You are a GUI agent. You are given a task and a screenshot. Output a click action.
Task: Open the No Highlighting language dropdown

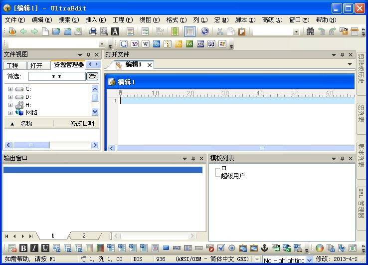[309, 260]
